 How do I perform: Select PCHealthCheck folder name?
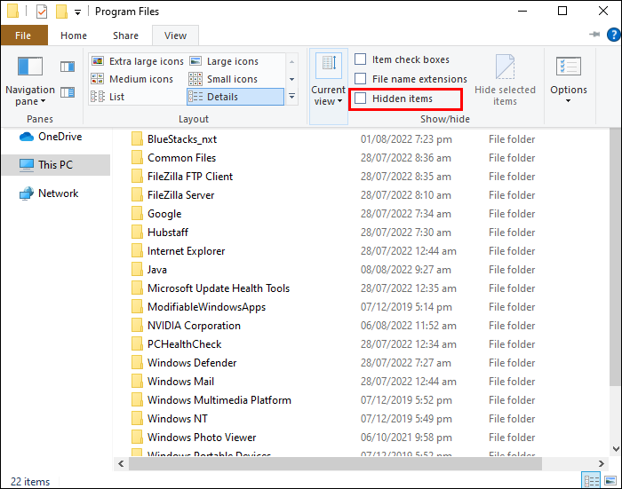185,344
